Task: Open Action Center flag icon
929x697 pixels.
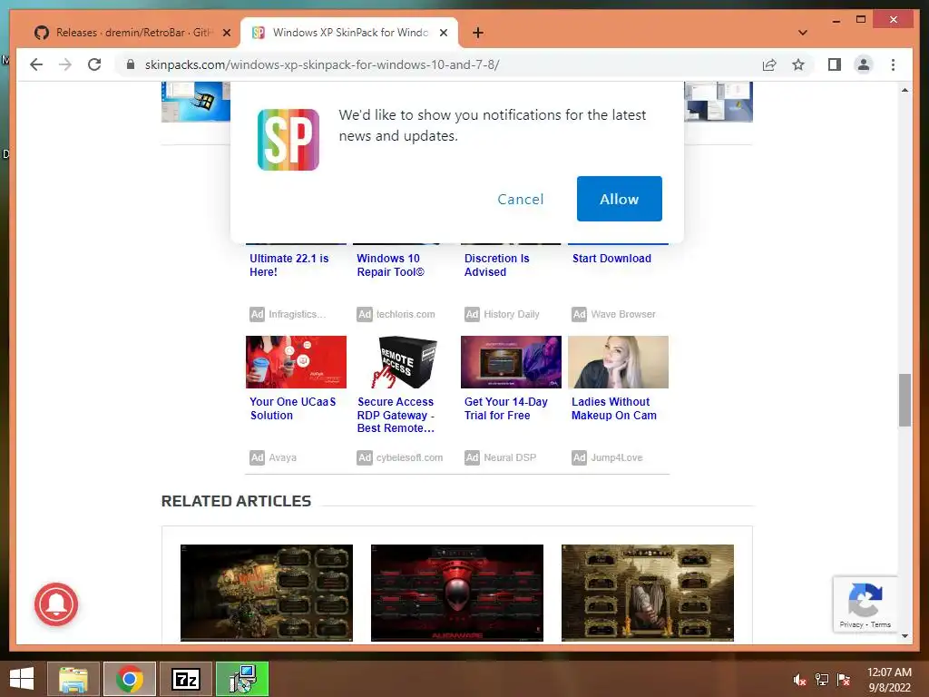Action: click(844, 680)
